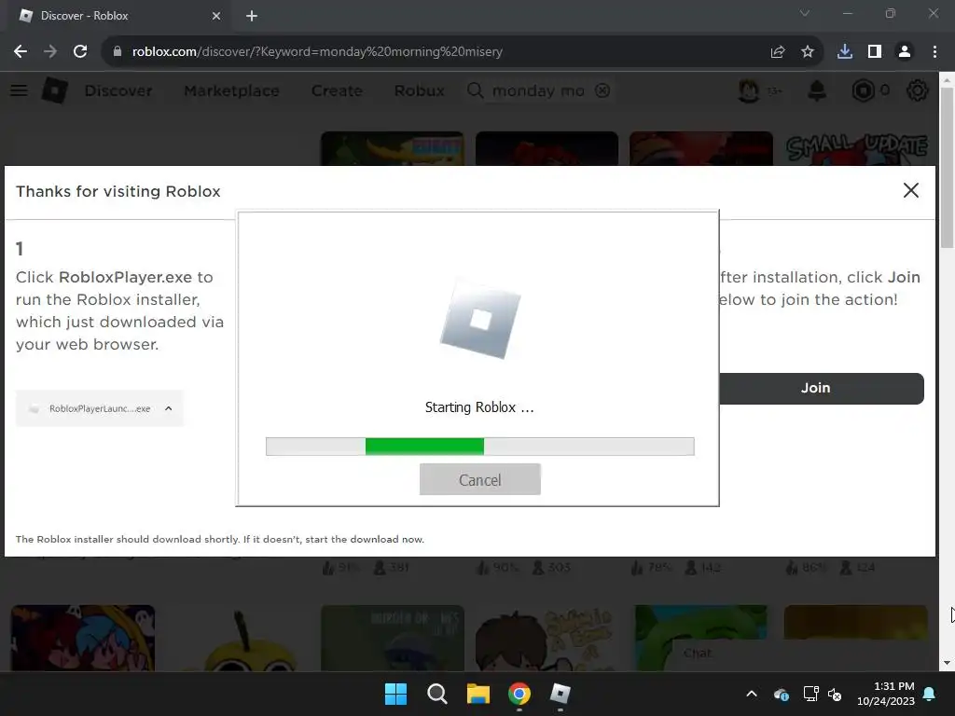Open Windows notification bell

point(930,694)
